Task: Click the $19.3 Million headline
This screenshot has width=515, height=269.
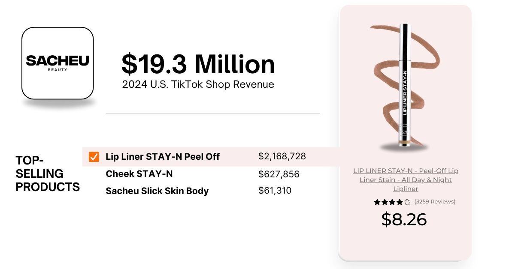Action: click(198, 64)
